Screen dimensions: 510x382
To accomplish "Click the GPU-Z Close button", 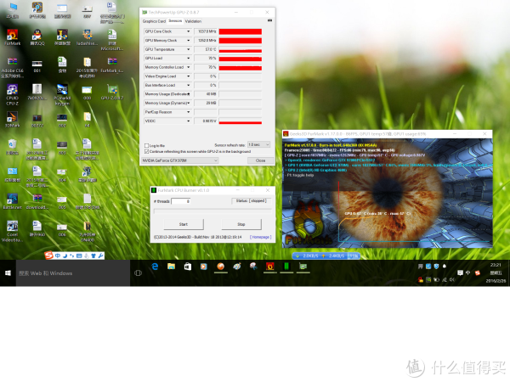I will [x=260, y=160].
